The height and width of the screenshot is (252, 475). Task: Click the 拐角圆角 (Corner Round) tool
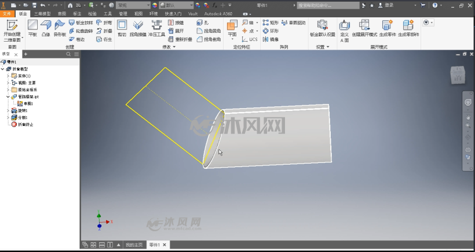[x=209, y=31]
